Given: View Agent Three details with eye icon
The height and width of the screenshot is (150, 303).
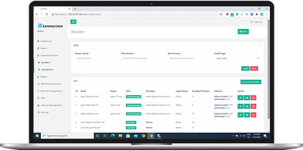Looking at the screenshot, I should [247, 98].
